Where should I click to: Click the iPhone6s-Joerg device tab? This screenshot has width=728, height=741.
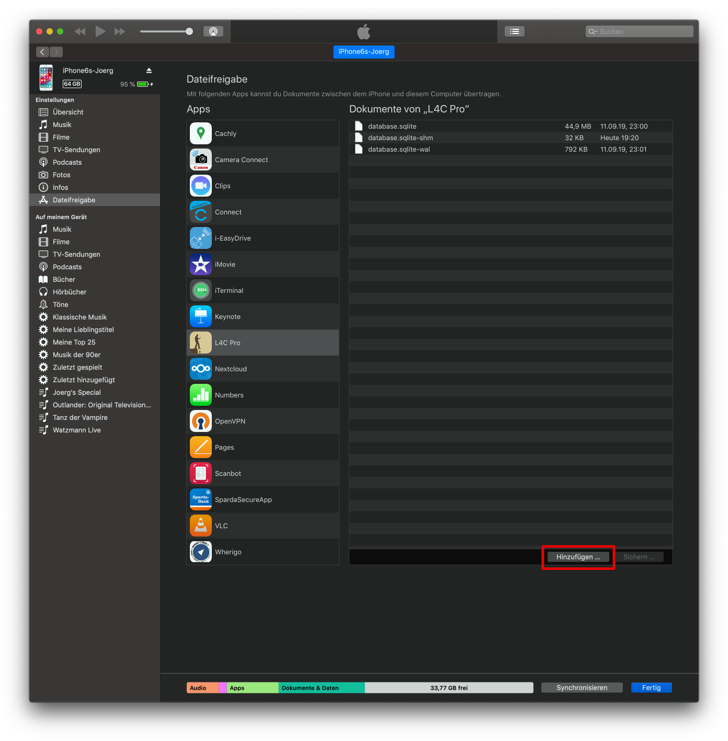point(364,52)
